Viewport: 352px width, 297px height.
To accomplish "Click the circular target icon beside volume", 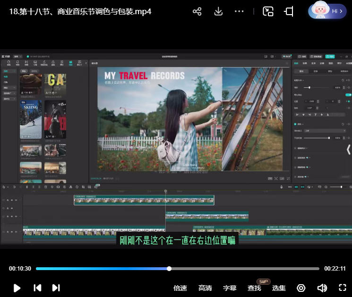I will (301, 288).
